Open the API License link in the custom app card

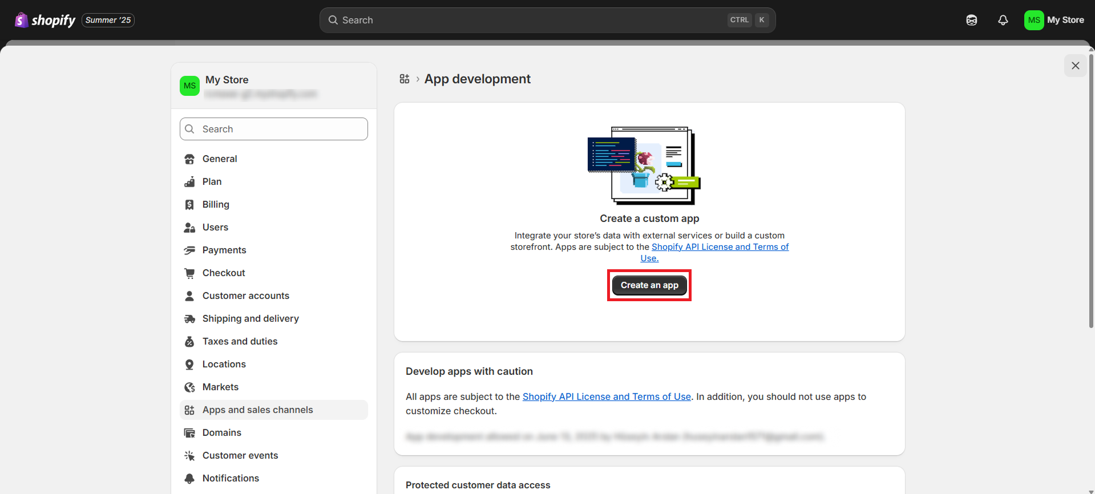pyautogui.click(x=720, y=247)
